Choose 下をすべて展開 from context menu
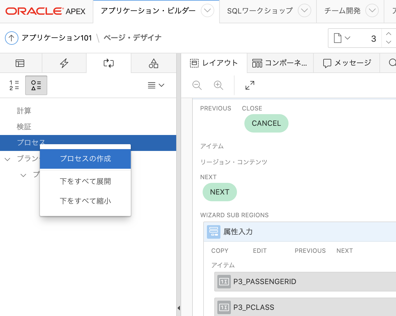 pyautogui.click(x=85, y=181)
